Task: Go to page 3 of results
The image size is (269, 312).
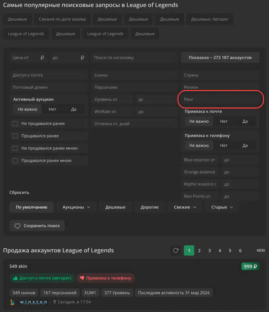Action: pyautogui.click(x=210, y=250)
